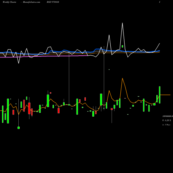173x173 pixels.
Task: Click the 'V: 1.25 N' volume label
Action: [x=167, y=120]
